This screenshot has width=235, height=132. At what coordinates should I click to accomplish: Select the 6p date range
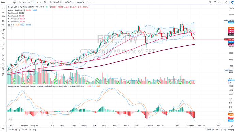(16, 130)
